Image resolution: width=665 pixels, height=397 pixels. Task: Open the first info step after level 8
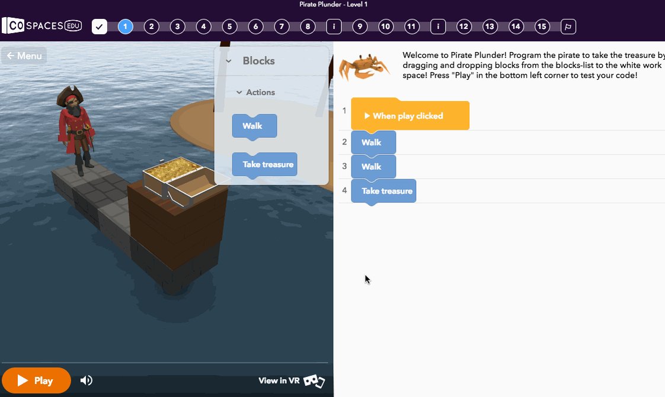(334, 27)
